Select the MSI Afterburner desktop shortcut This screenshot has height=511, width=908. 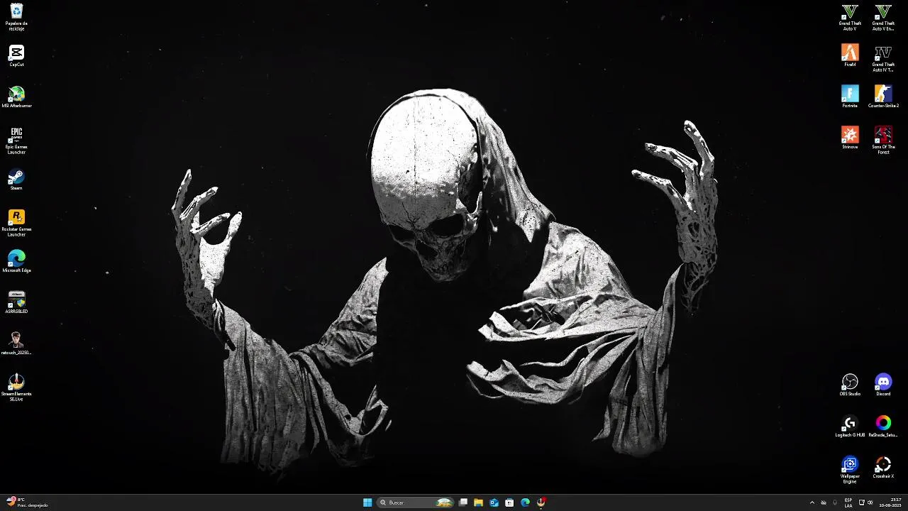(16, 97)
